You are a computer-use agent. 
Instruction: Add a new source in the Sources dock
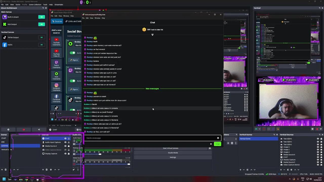pyautogui.click(x=43, y=170)
